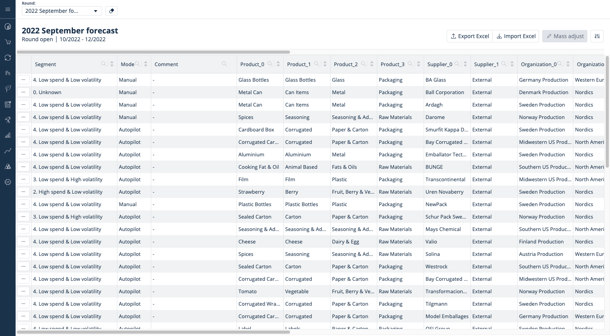Open the hamburger menu in the sidebar

point(8,9)
